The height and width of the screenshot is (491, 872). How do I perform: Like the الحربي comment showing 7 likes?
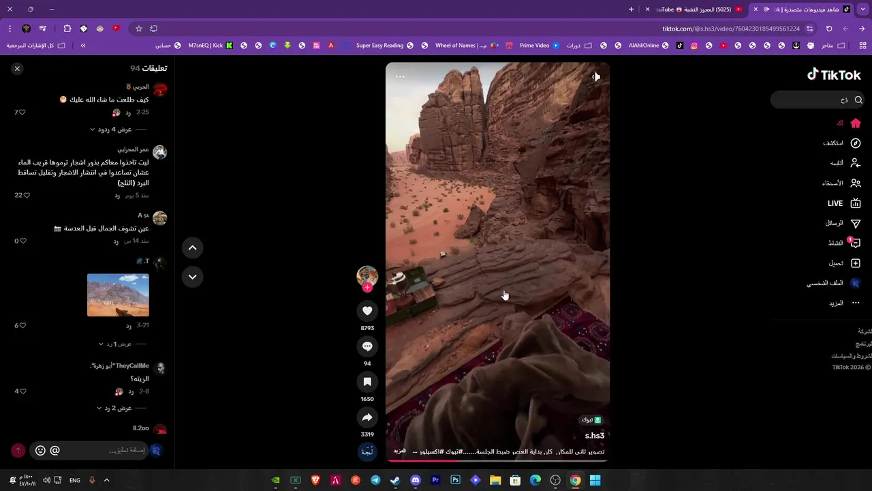coord(22,113)
